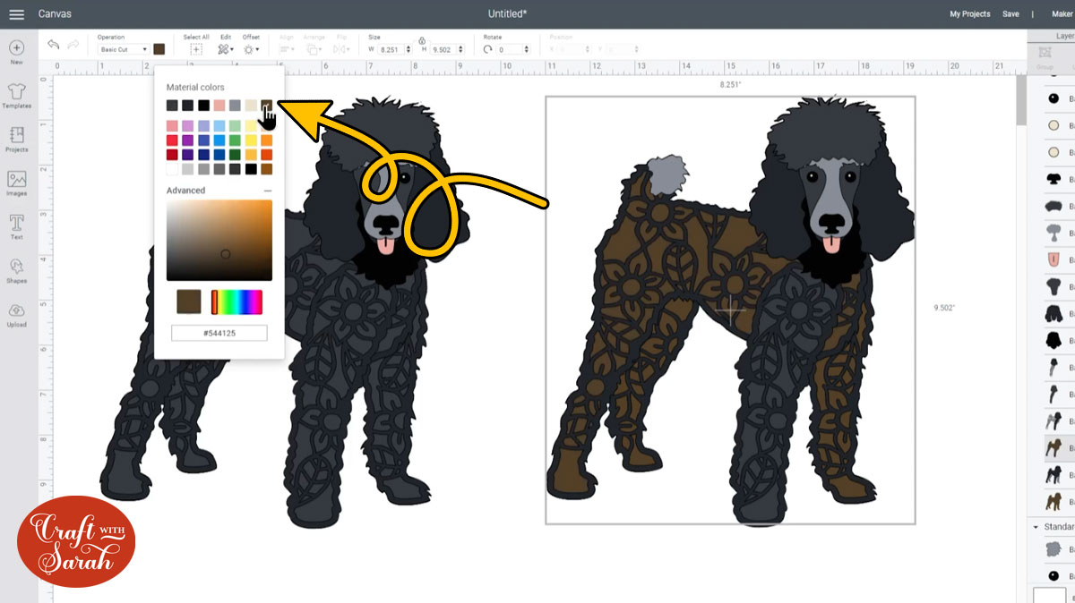Expand the Offset dropdown

click(x=251, y=49)
